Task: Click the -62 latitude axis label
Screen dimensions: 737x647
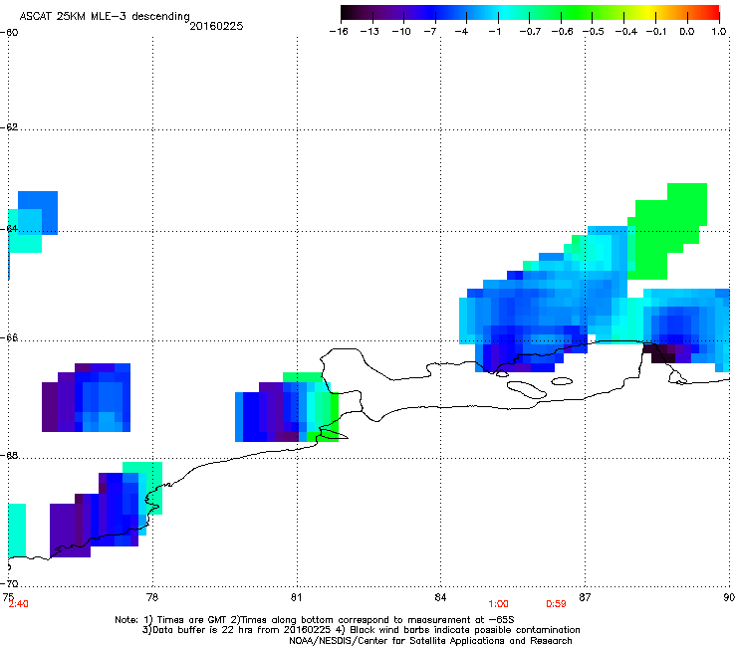Action: pos(9,127)
